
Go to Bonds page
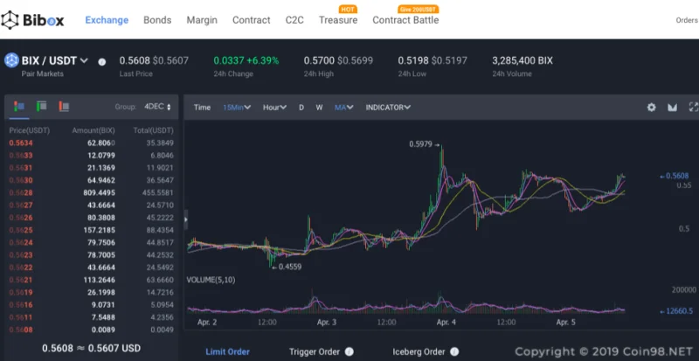tap(157, 20)
